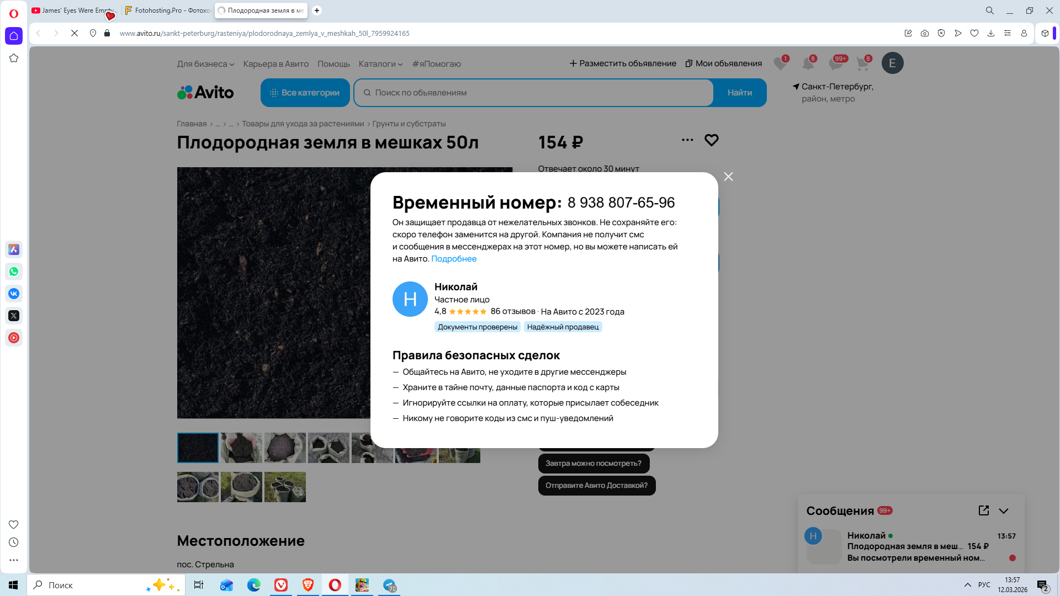This screenshot has height=596, width=1060.
Task: Switch to the Fotohosting.Pro browser tab
Action: pyautogui.click(x=168, y=10)
